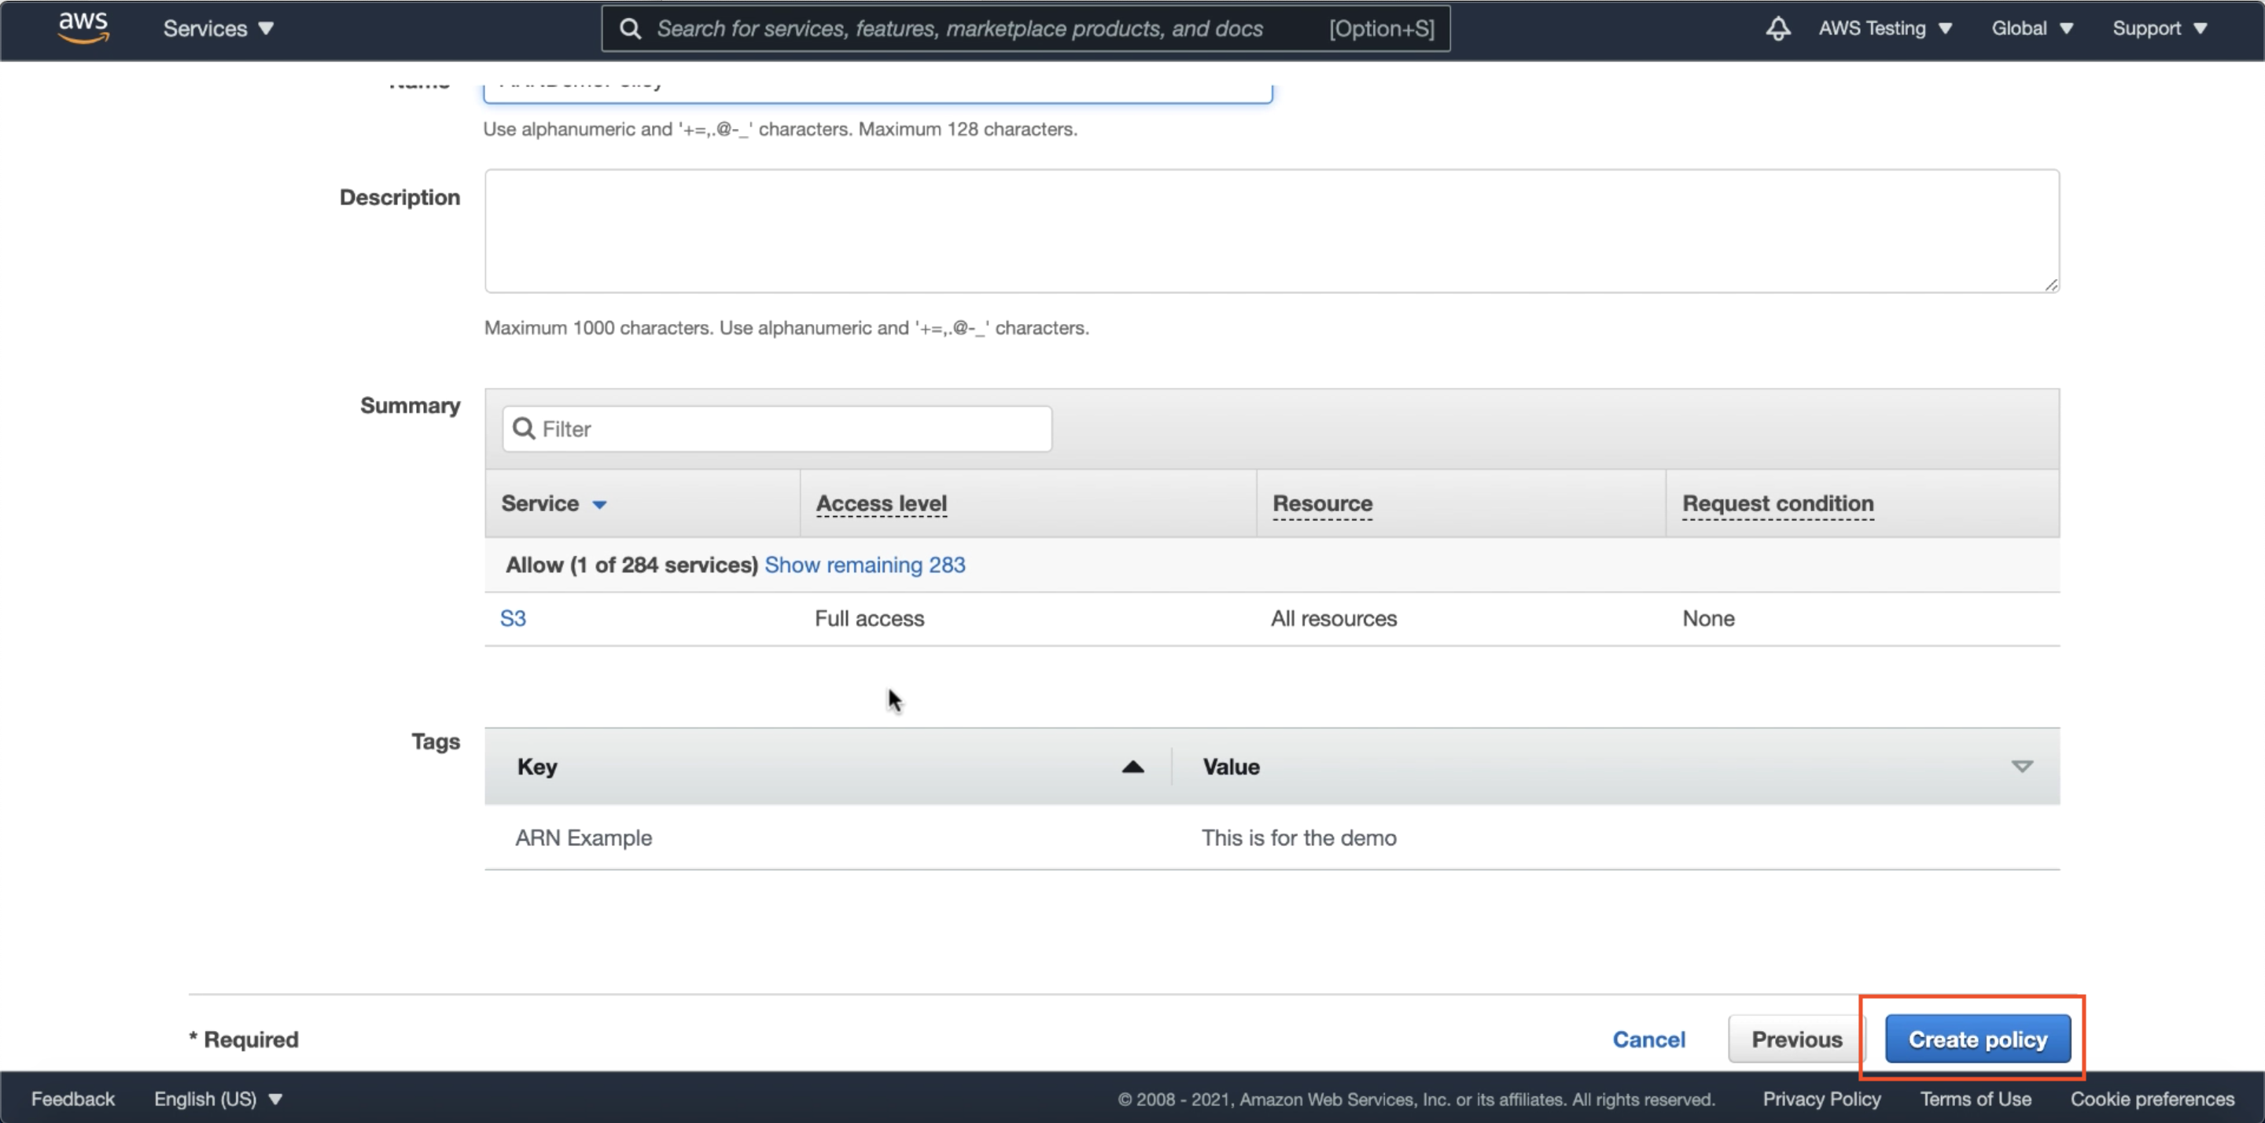The height and width of the screenshot is (1123, 2265).
Task: Change language from English (US)
Action: (217, 1099)
